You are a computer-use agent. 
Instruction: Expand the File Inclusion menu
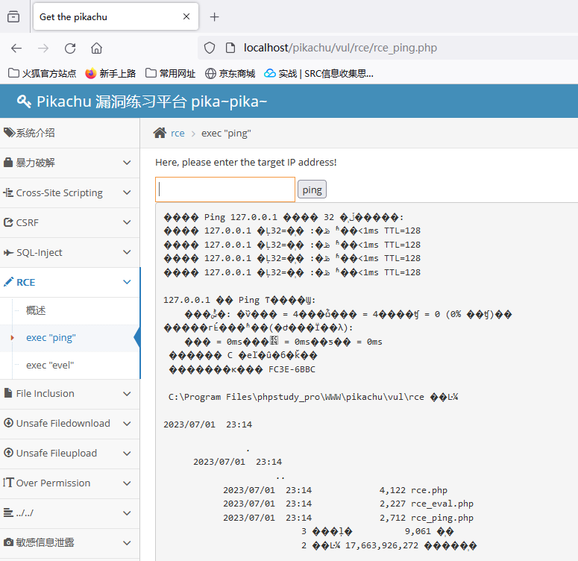(69, 394)
